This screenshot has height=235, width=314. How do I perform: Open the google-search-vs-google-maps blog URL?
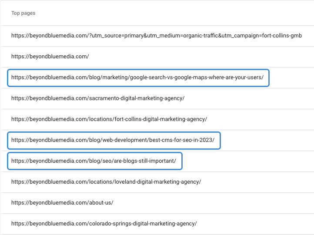(137, 77)
